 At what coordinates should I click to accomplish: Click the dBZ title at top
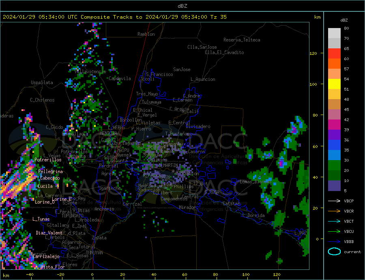click(182, 6)
